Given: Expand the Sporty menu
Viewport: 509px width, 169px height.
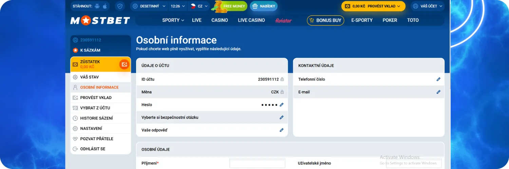Looking at the screenshot, I should [x=173, y=20].
